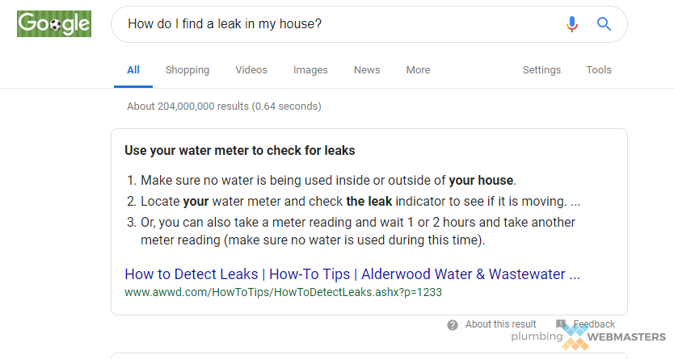Click the Feedback flag icon
Image resolution: width=674 pixels, height=359 pixels.
[561, 324]
